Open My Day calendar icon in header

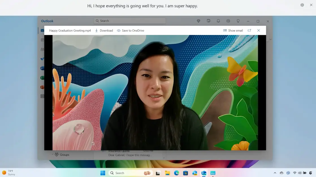click(208, 21)
